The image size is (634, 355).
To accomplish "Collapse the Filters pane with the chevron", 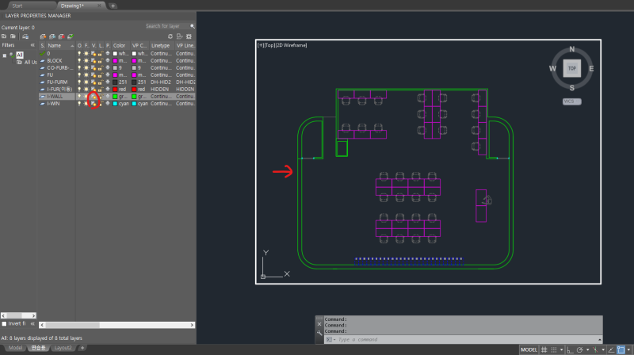I will coord(32,46).
